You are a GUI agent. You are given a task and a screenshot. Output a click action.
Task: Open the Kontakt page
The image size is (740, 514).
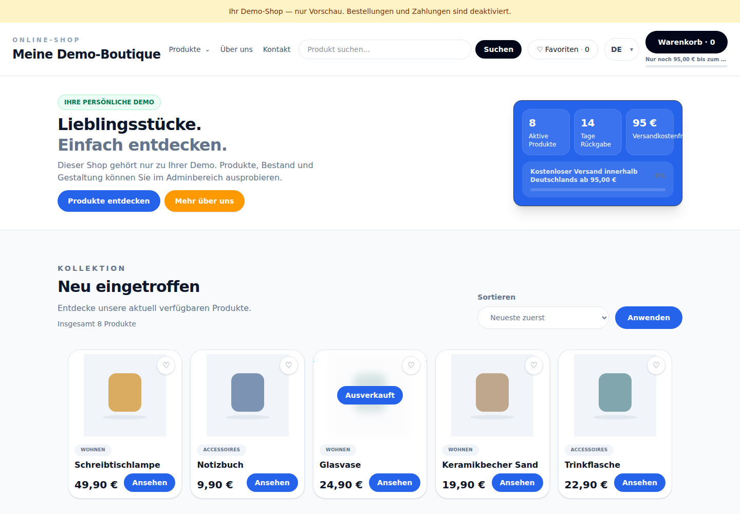[276, 49]
